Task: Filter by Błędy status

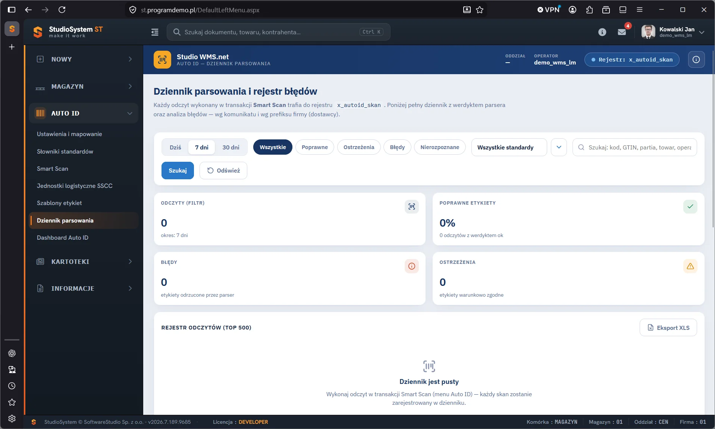Action: (x=397, y=147)
